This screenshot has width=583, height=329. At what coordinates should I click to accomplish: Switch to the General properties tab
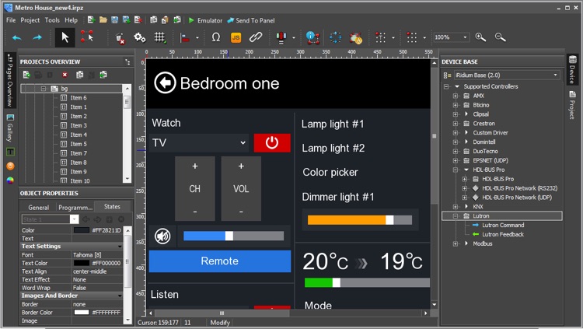click(38, 208)
